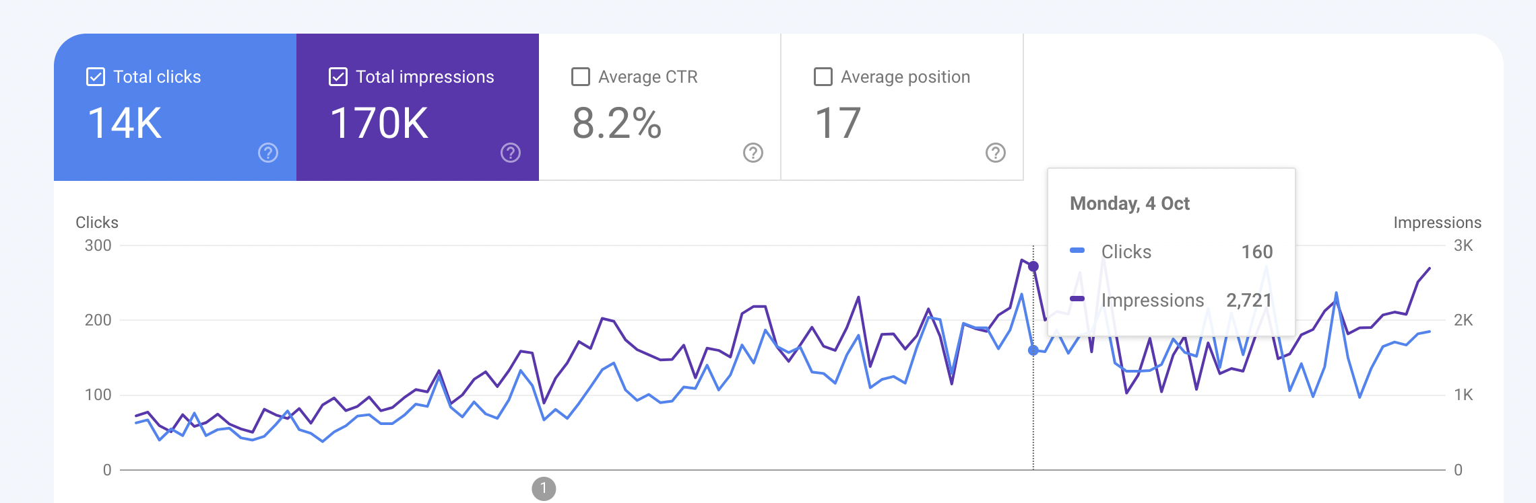
Task: Click purple impressions data point on 4 Oct
Action: [x=1033, y=267]
